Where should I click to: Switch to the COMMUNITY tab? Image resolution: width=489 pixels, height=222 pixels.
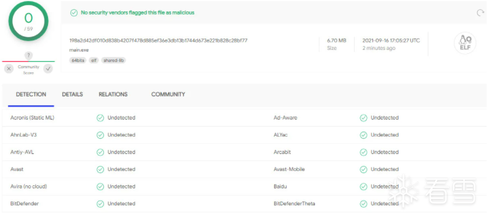click(x=168, y=95)
